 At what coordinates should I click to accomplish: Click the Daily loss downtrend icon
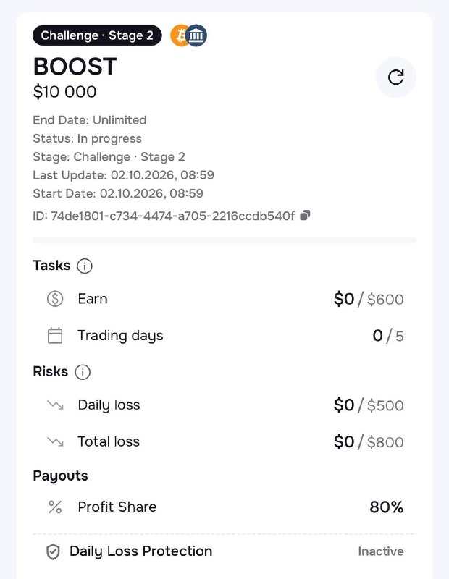(x=56, y=405)
